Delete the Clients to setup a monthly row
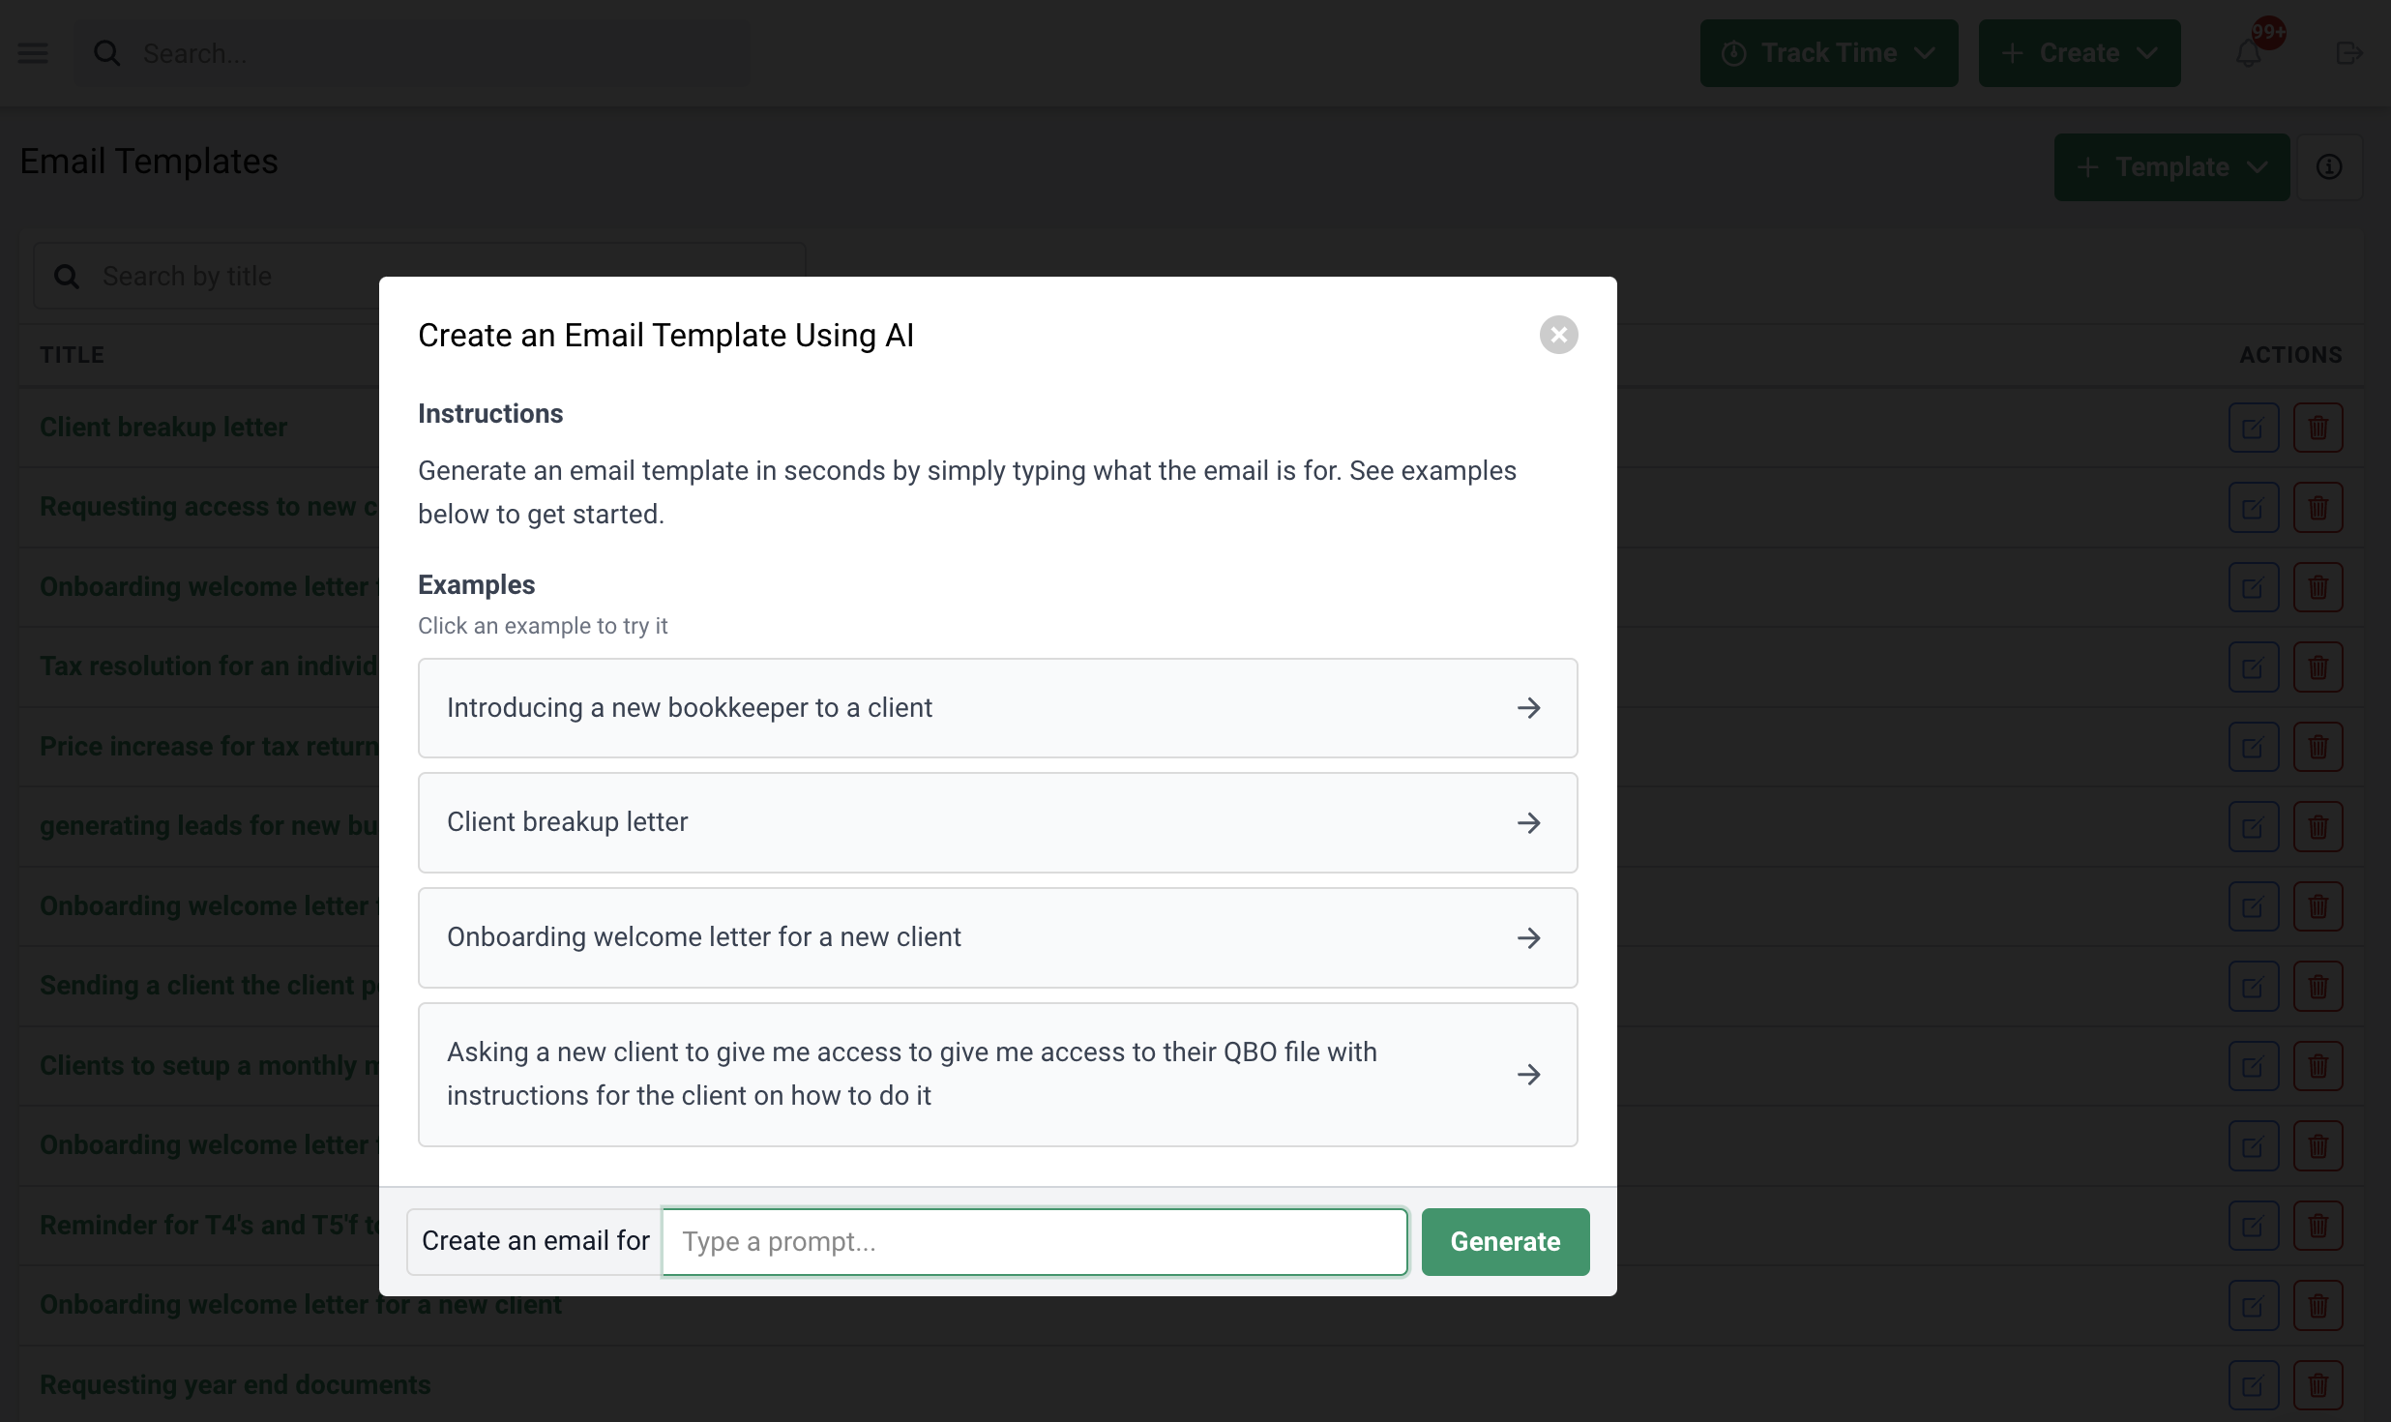 (2317, 1066)
